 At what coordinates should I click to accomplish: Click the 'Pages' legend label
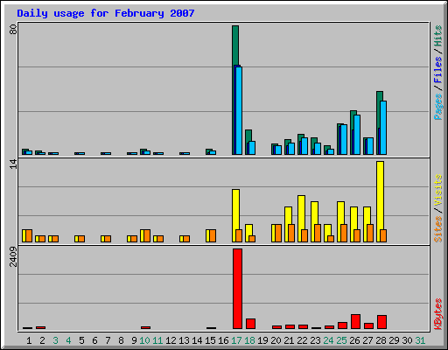(x=437, y=107)
